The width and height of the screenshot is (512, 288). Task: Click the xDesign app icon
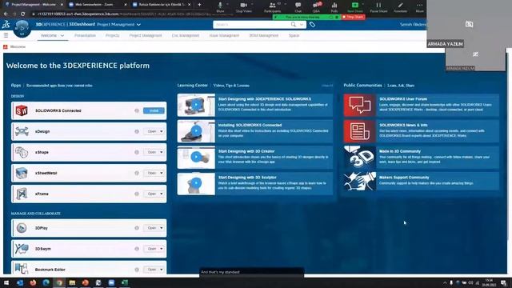(x=22, y=131)
